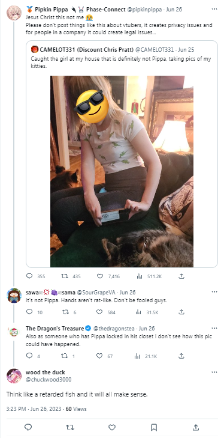Image resolution: width=224 pixels, height=438 pixels.
Task: Open more options on wood the duck's tweet
Action: click(x=214, y=373)
